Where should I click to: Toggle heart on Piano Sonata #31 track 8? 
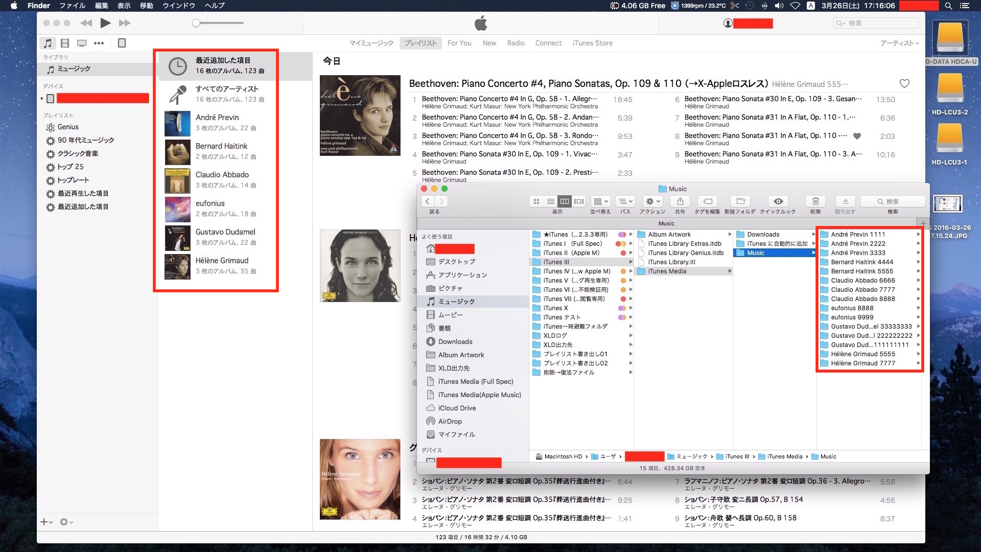pos(857,136)
